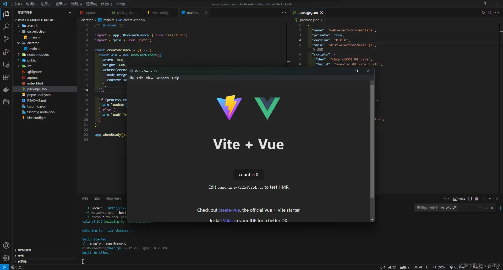Open the Extensions view

pos(6,77)
